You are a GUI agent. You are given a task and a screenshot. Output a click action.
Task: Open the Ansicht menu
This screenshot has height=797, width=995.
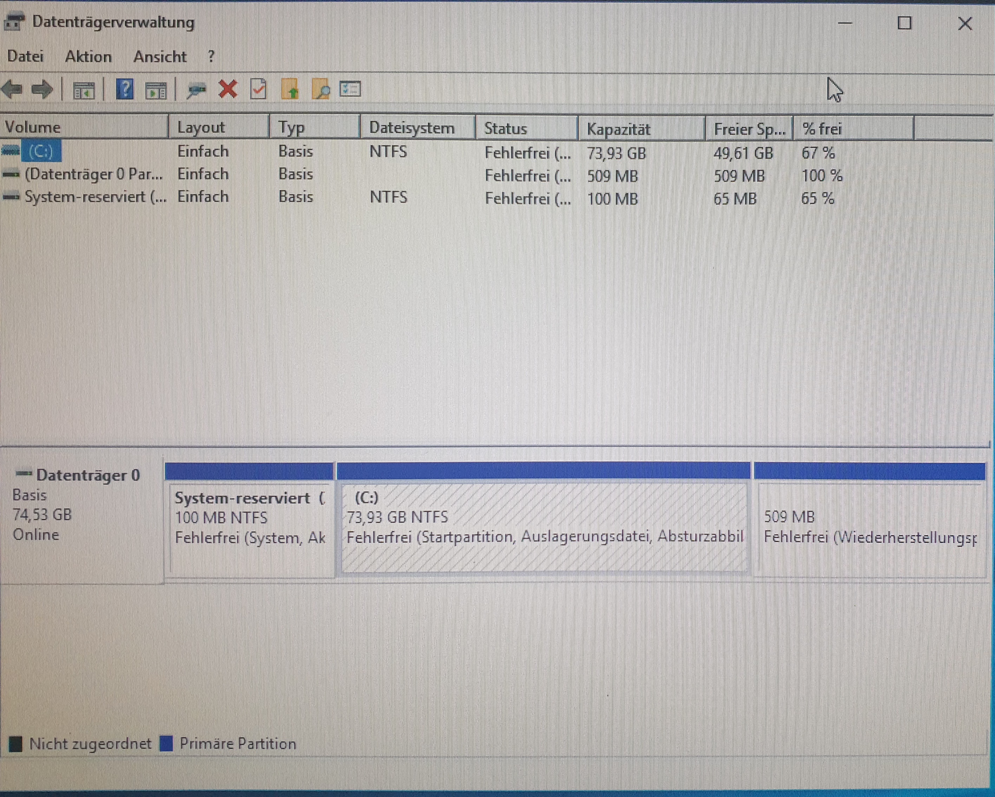click(x=160, y=57)
